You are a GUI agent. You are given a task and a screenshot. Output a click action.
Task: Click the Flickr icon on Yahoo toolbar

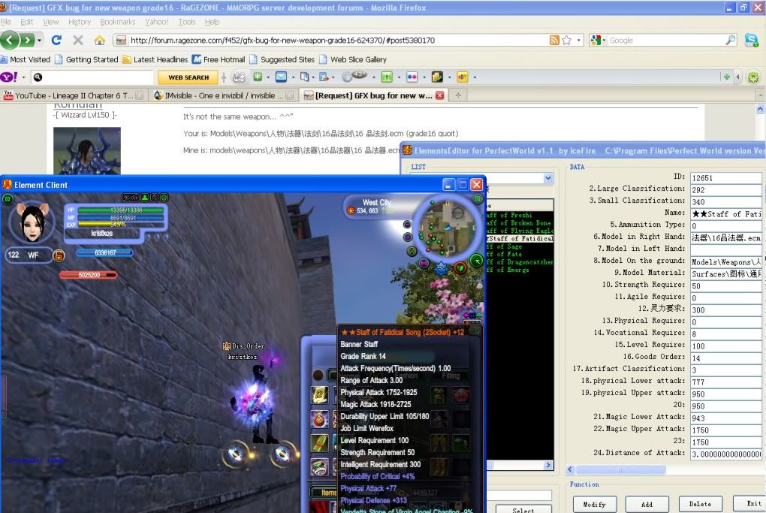pos(412,77)
